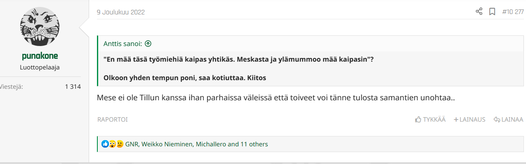
Task: Open Weikko Nieminen's profile link
Action: 167,144
